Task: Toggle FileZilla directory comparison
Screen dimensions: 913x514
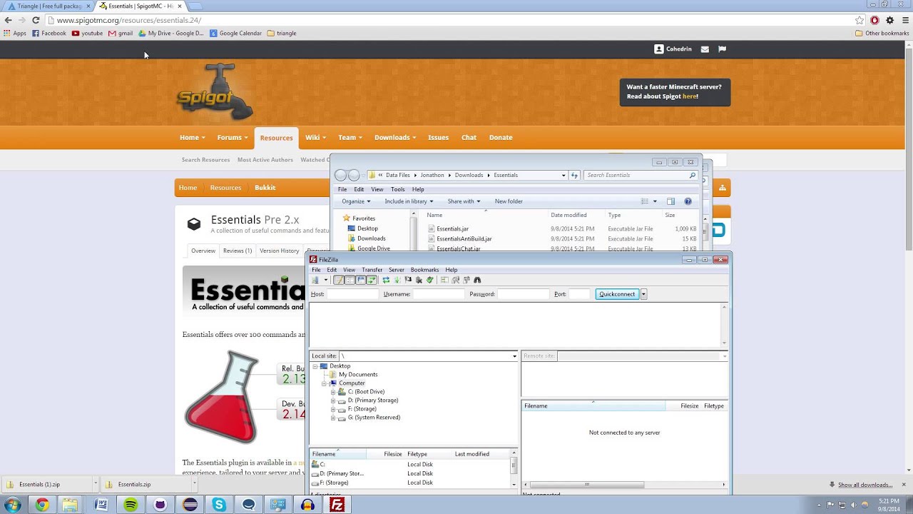Action: click(x=455, y=280)
